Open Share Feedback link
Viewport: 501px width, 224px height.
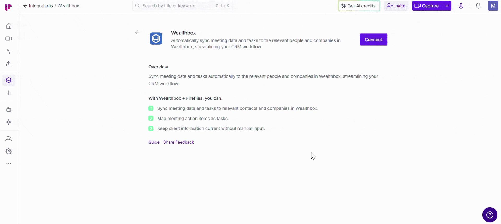pos(178,142)
